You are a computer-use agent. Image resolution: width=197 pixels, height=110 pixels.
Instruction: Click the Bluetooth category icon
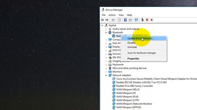point(110,32)
